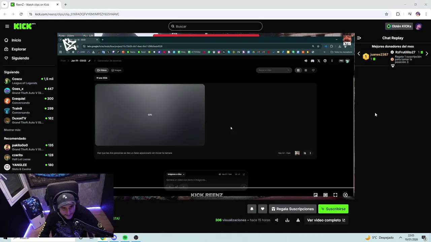Open czerito recommended channel
This screenshot has width=431, height=242.
coord(29,157)
